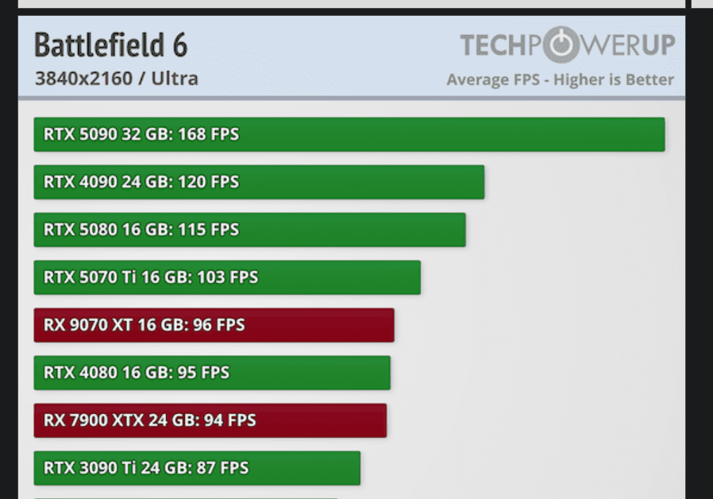Click the '120 FPS' value text
The height and width of the screenshot is (499, 713).
[209, 182]
